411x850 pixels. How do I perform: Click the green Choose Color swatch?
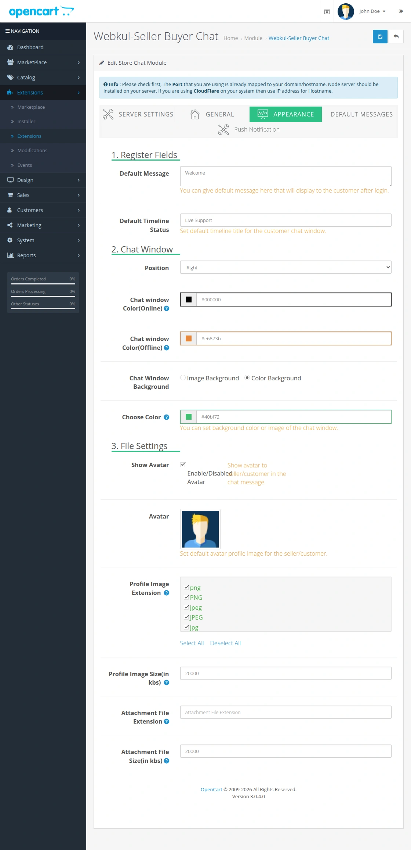[189, 417]
